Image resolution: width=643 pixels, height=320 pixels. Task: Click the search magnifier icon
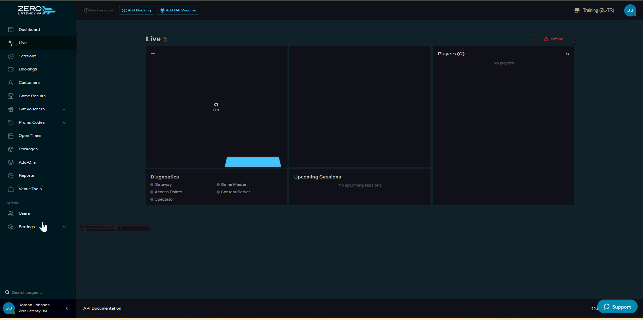pos(7,292)
